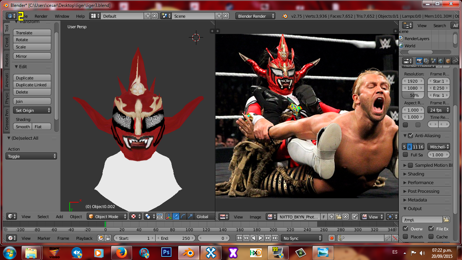462x260 pixels.
Task: Set anti-aliasing samples to 5
Action: coord(404,147)
